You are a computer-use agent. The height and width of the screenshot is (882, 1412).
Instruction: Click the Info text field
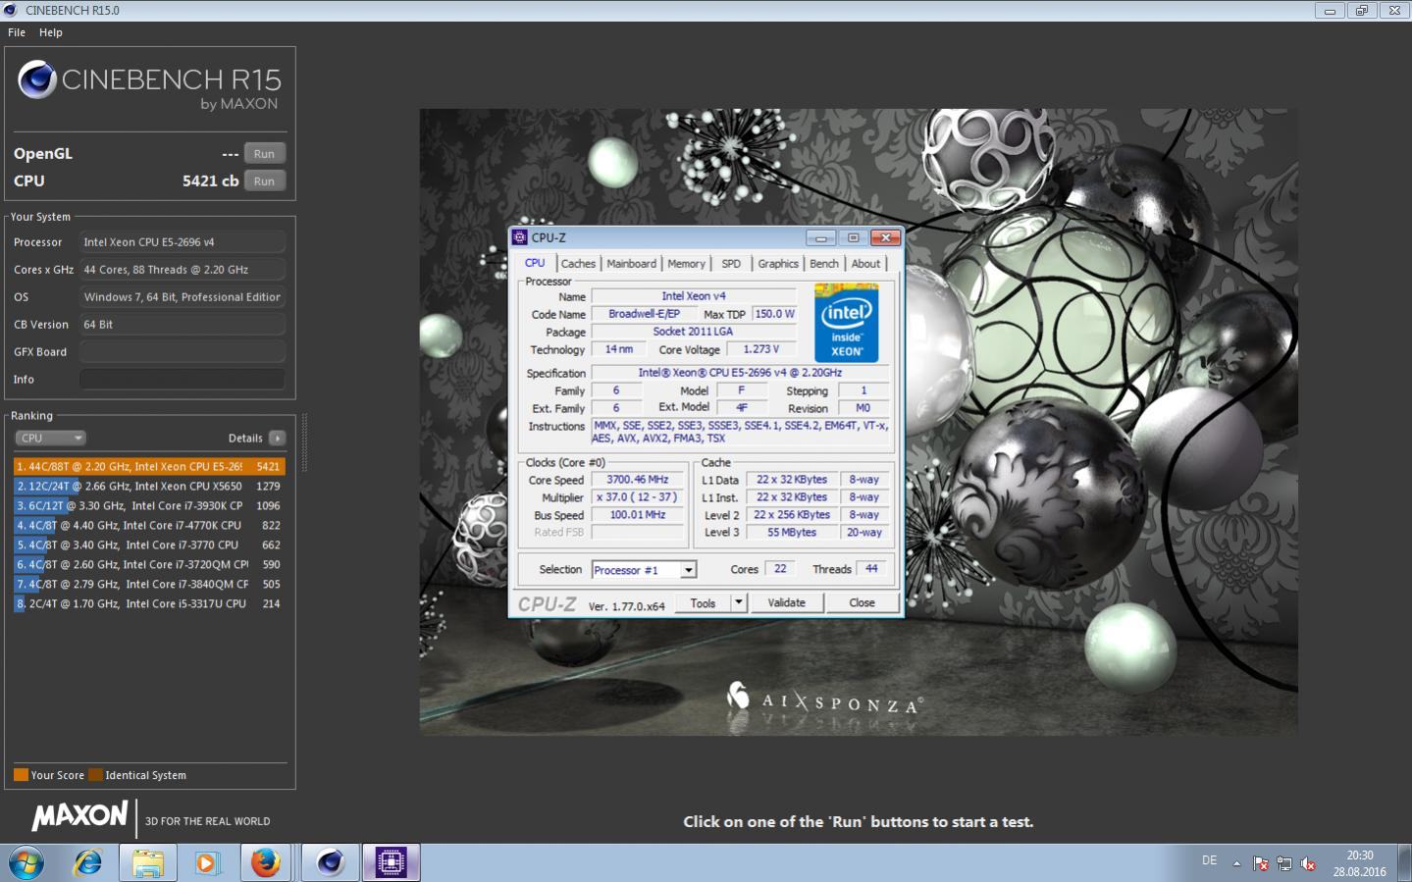(x=183, y=380)
